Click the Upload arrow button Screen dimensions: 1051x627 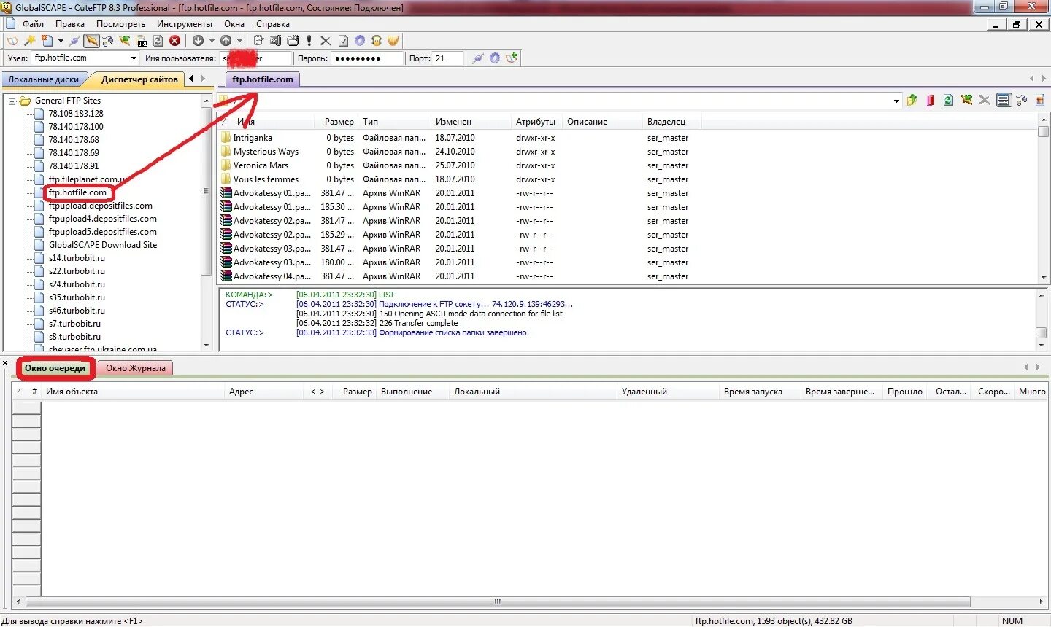click(x=226, y=41)
